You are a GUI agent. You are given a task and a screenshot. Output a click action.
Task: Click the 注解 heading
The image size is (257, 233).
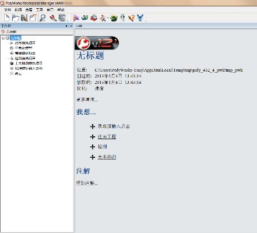83,171
